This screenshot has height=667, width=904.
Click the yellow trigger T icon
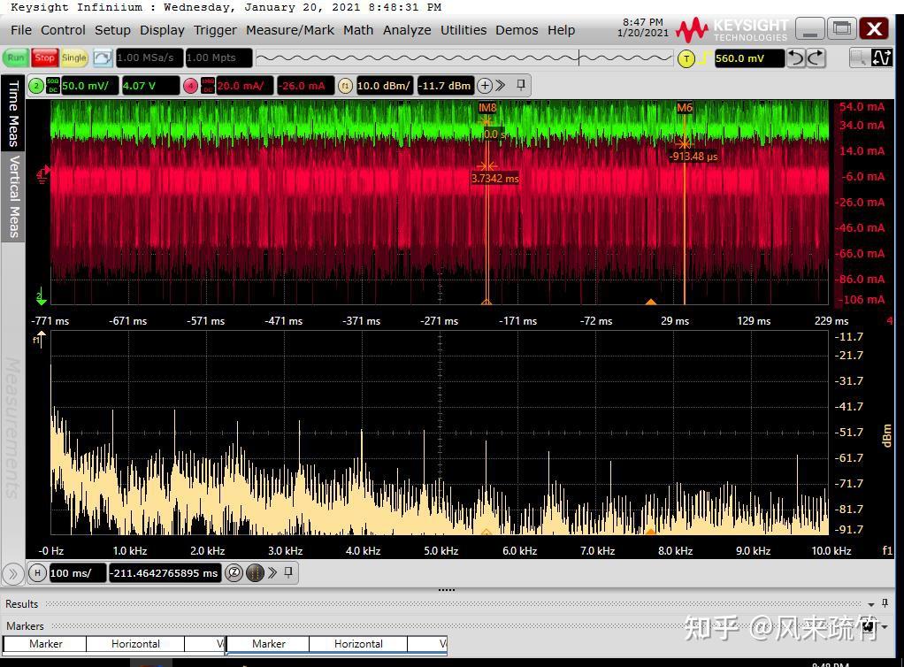pyautogui.click(x=686, y=58)
